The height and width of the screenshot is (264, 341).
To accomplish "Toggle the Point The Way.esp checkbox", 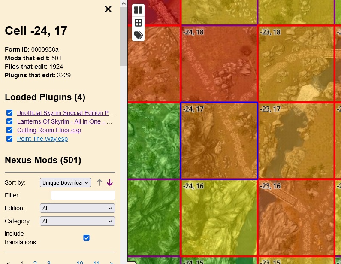I will tap(9, 139).
